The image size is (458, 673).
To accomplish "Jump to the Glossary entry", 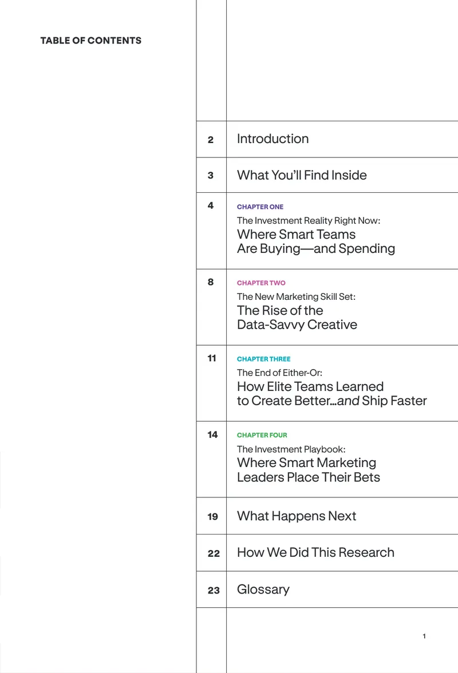I will coord(263,589).
